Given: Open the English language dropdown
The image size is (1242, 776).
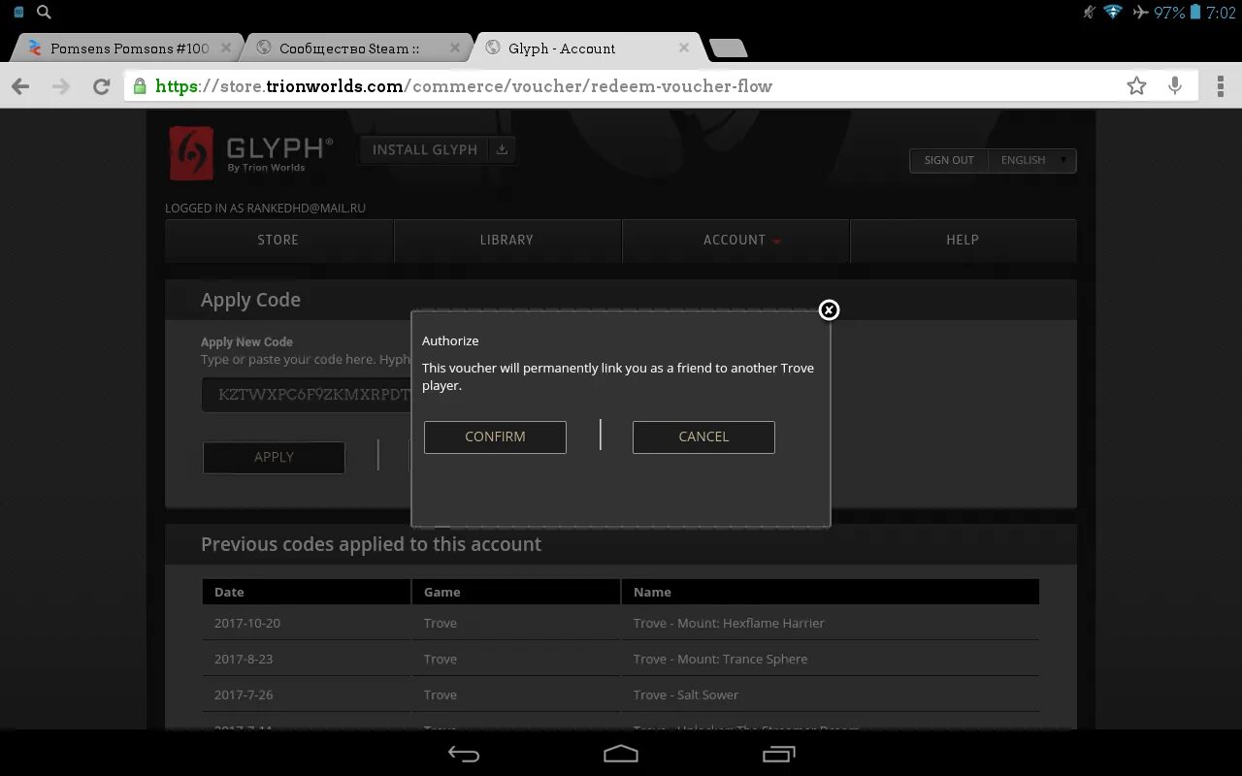Looking at the screenshot, I should coord(1032,160).
